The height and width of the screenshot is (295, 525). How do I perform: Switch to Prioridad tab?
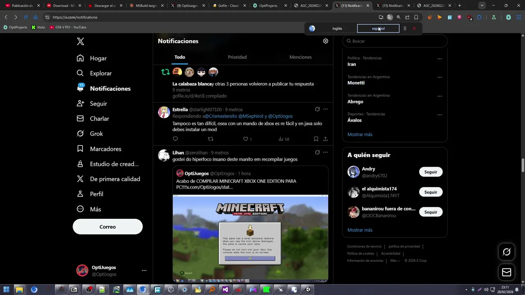pyautogui.click(x=237, y=57)
